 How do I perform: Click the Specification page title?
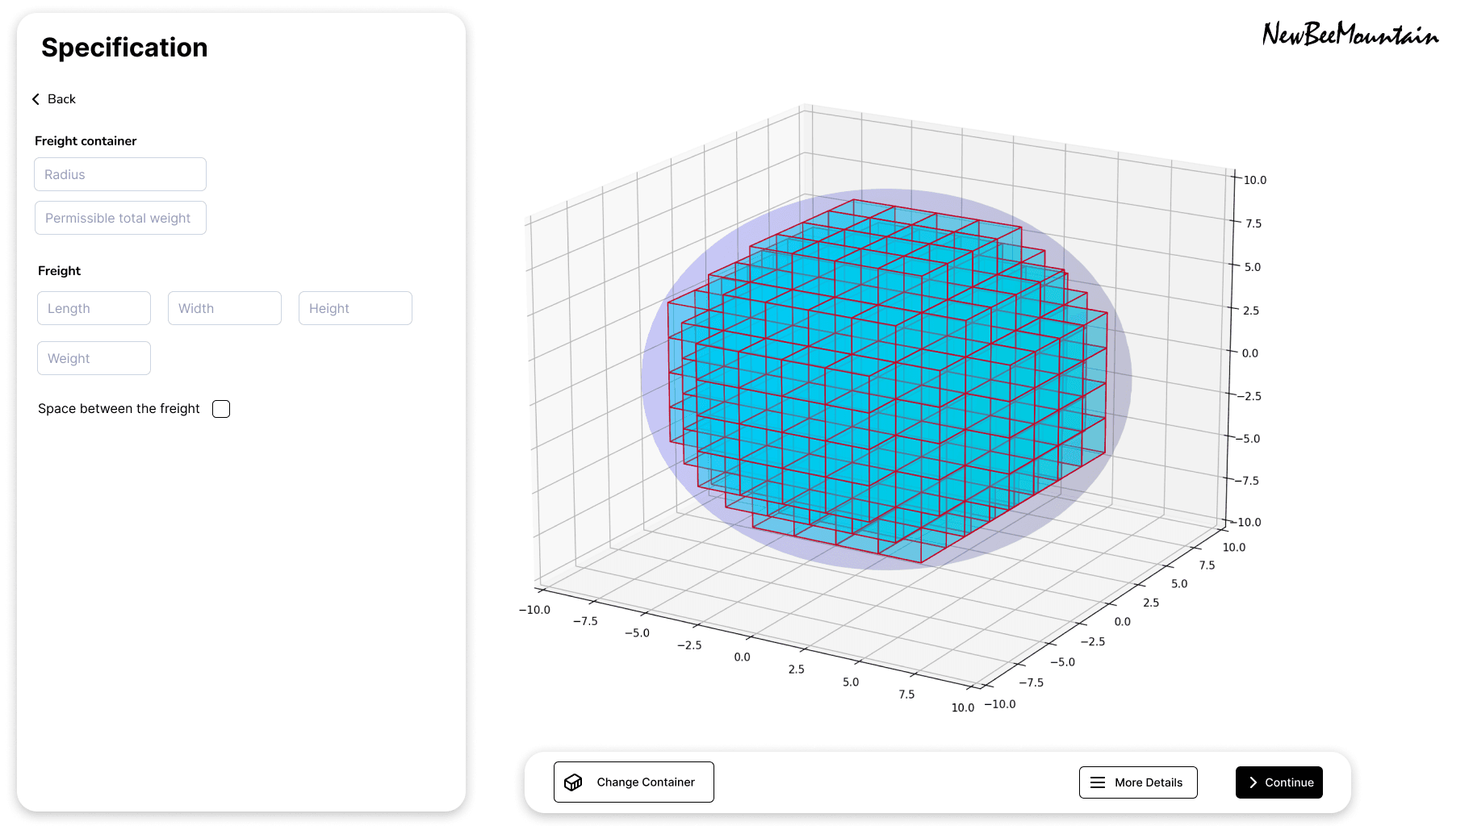(x=125, y=48)
